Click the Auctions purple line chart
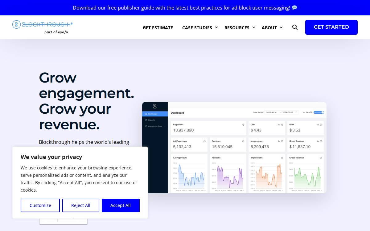This screenshot has height=231, width=370. 230,176
